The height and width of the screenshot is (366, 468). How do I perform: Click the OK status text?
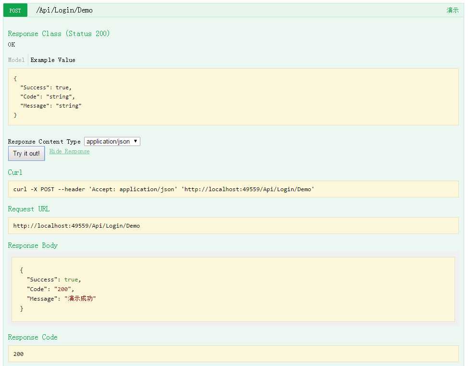(x=12, y=45)
